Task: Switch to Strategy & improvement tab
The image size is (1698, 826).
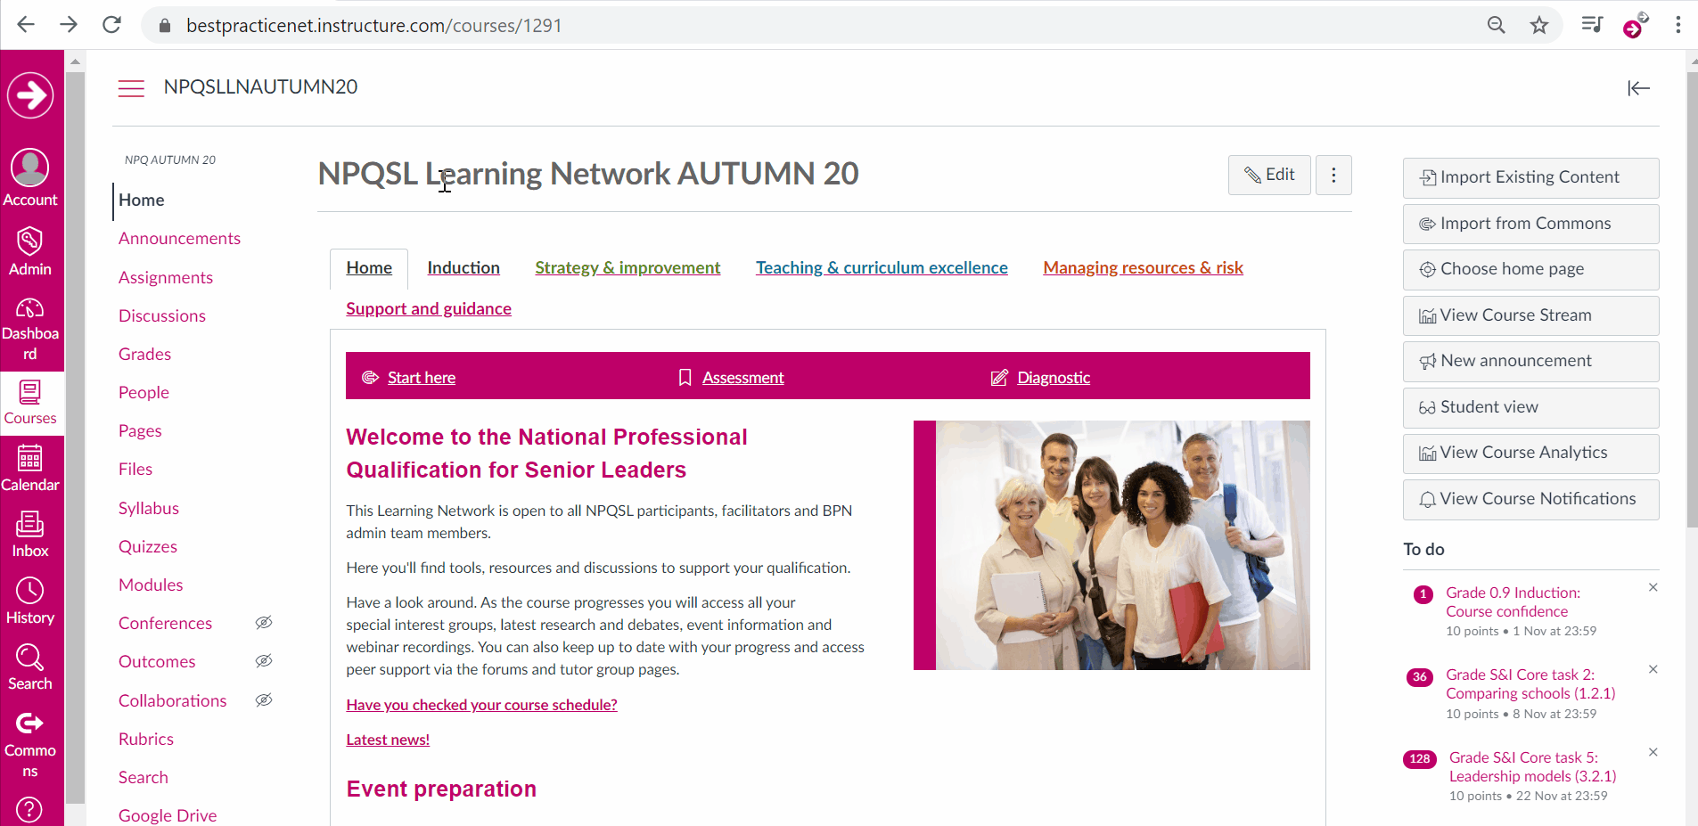Action: [x=628, y=267]
